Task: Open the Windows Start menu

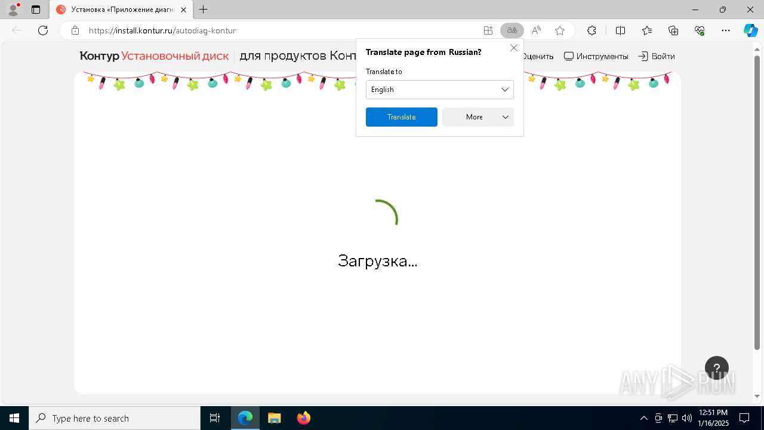Action: [14, 418]
